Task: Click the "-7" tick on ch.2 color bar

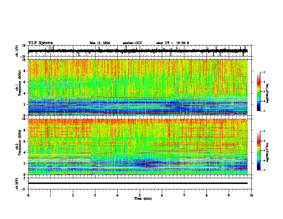Action: (x=263, y=170)
